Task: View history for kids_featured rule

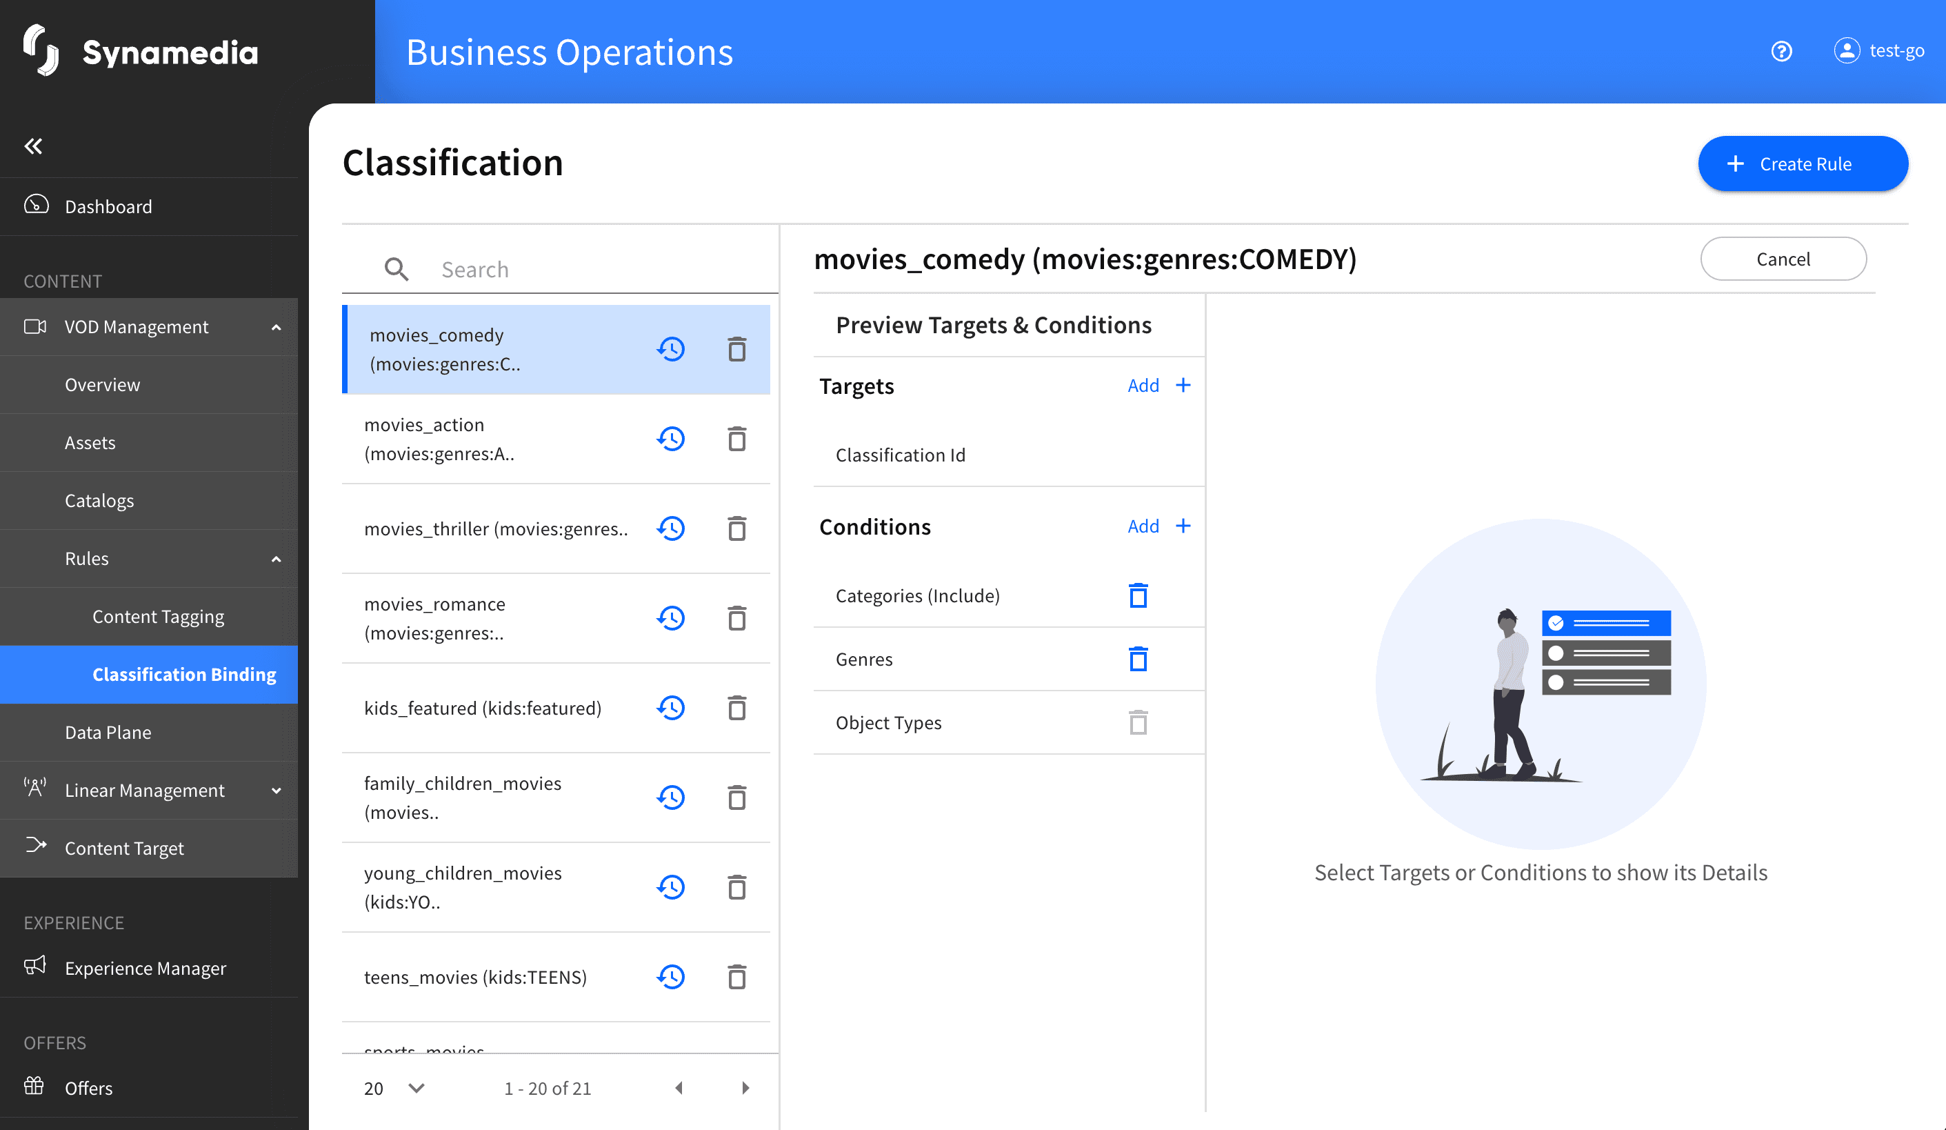Action: pos(671,708)
